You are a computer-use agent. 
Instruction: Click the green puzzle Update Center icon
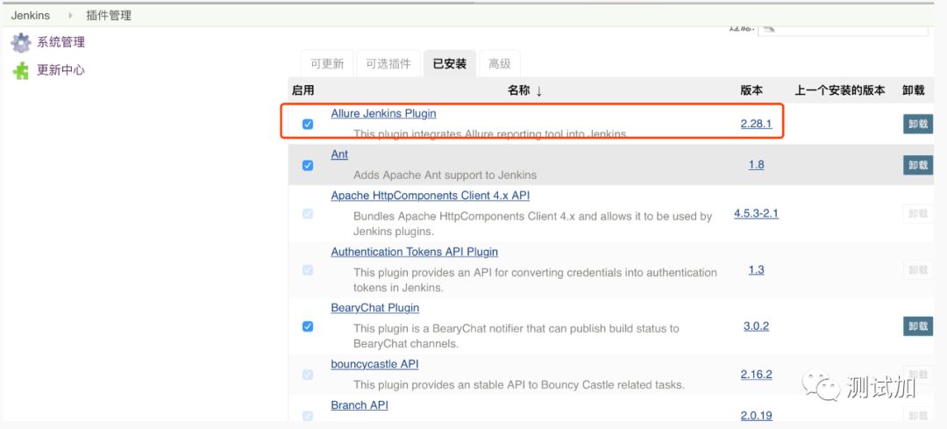point(21,70)
